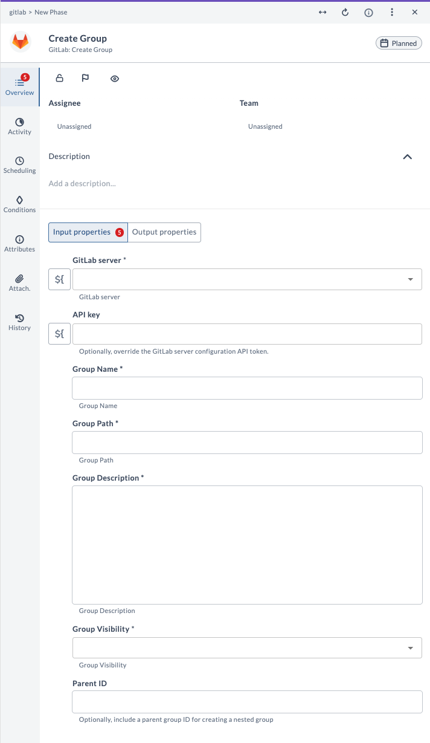Click the Parent ID input field
Viewport: 430px width, 743px height.
pyautogui.click(x=247, y=702)
